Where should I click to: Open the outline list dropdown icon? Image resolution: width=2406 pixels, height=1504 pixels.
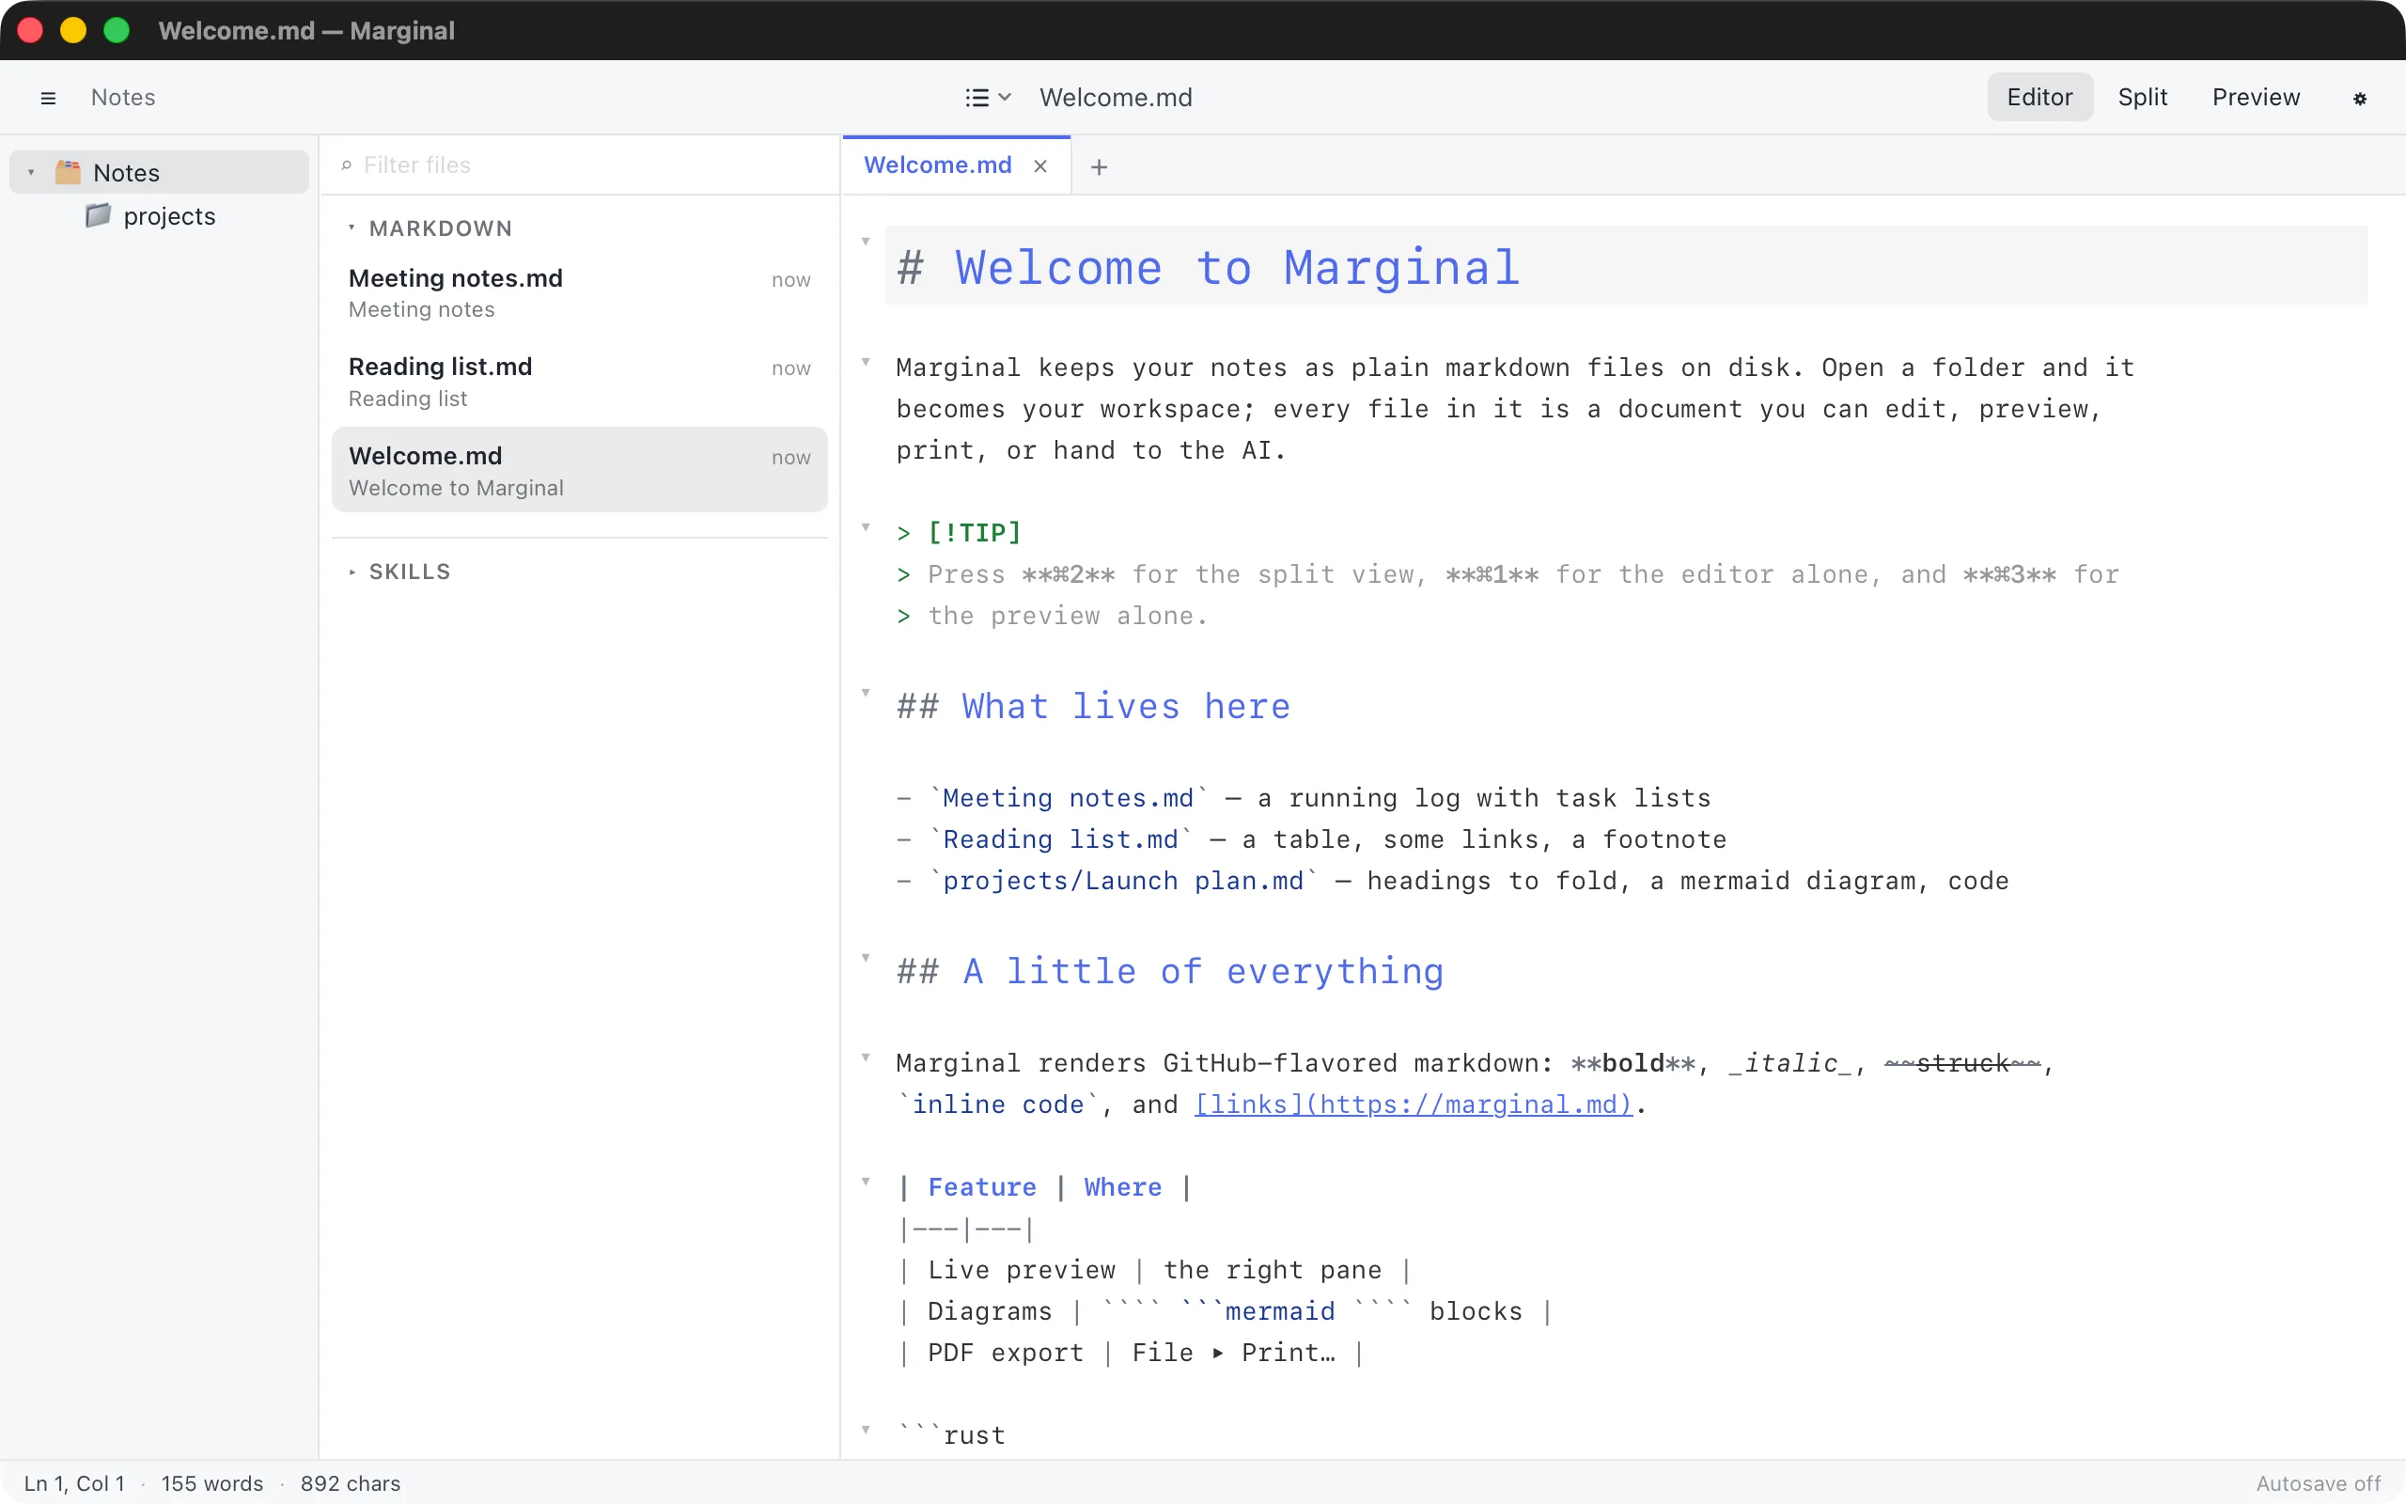987,98
